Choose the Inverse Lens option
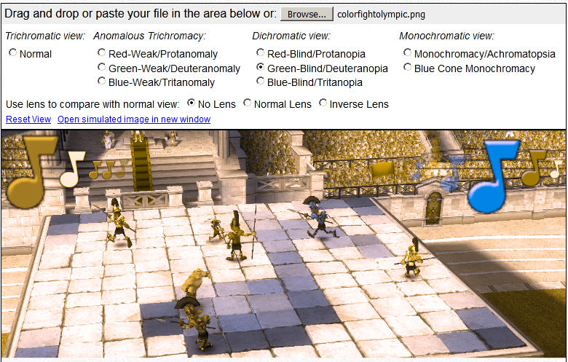Viewport: 568px width, 362px height. [x=323, y=103]
